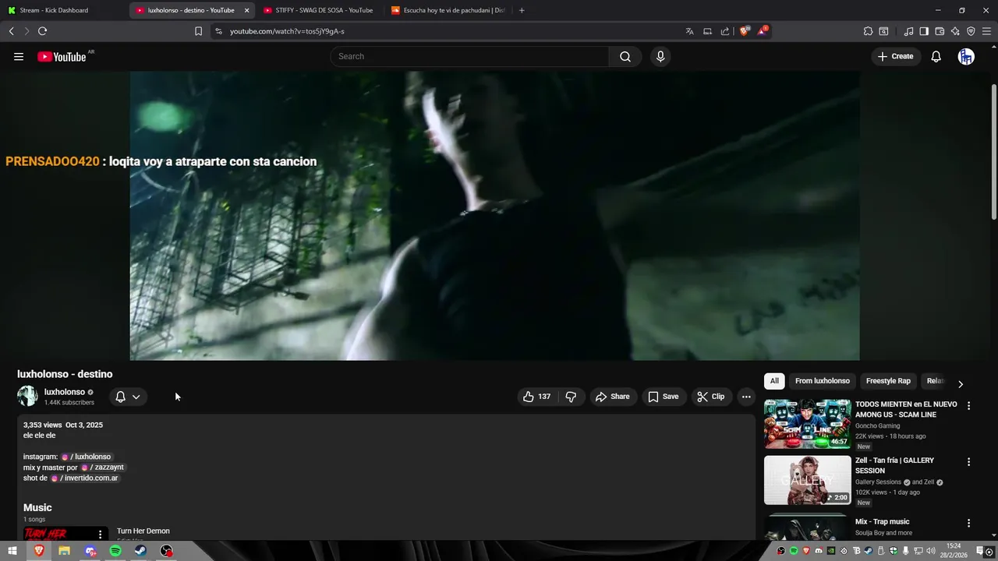Open the media control music note icon
Screen dimensions: 998x561
908,31
